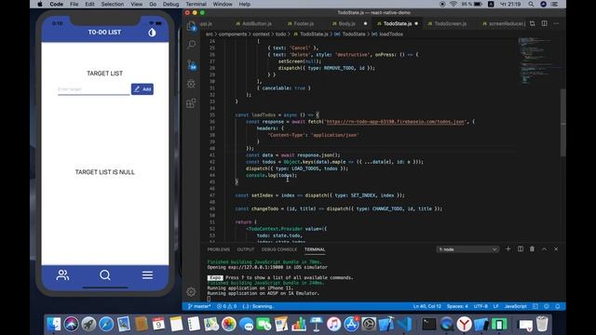Viewport: 596px width, 335px height.
Task: Click the todo breadcrumb folder
Action: pos(280,34)
